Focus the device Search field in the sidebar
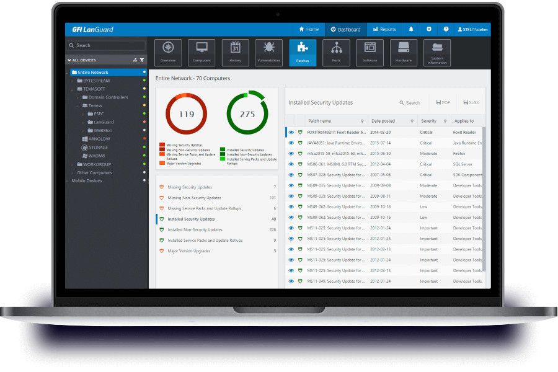Viewport: 558px width, 372px height. [x=106, y=45]
